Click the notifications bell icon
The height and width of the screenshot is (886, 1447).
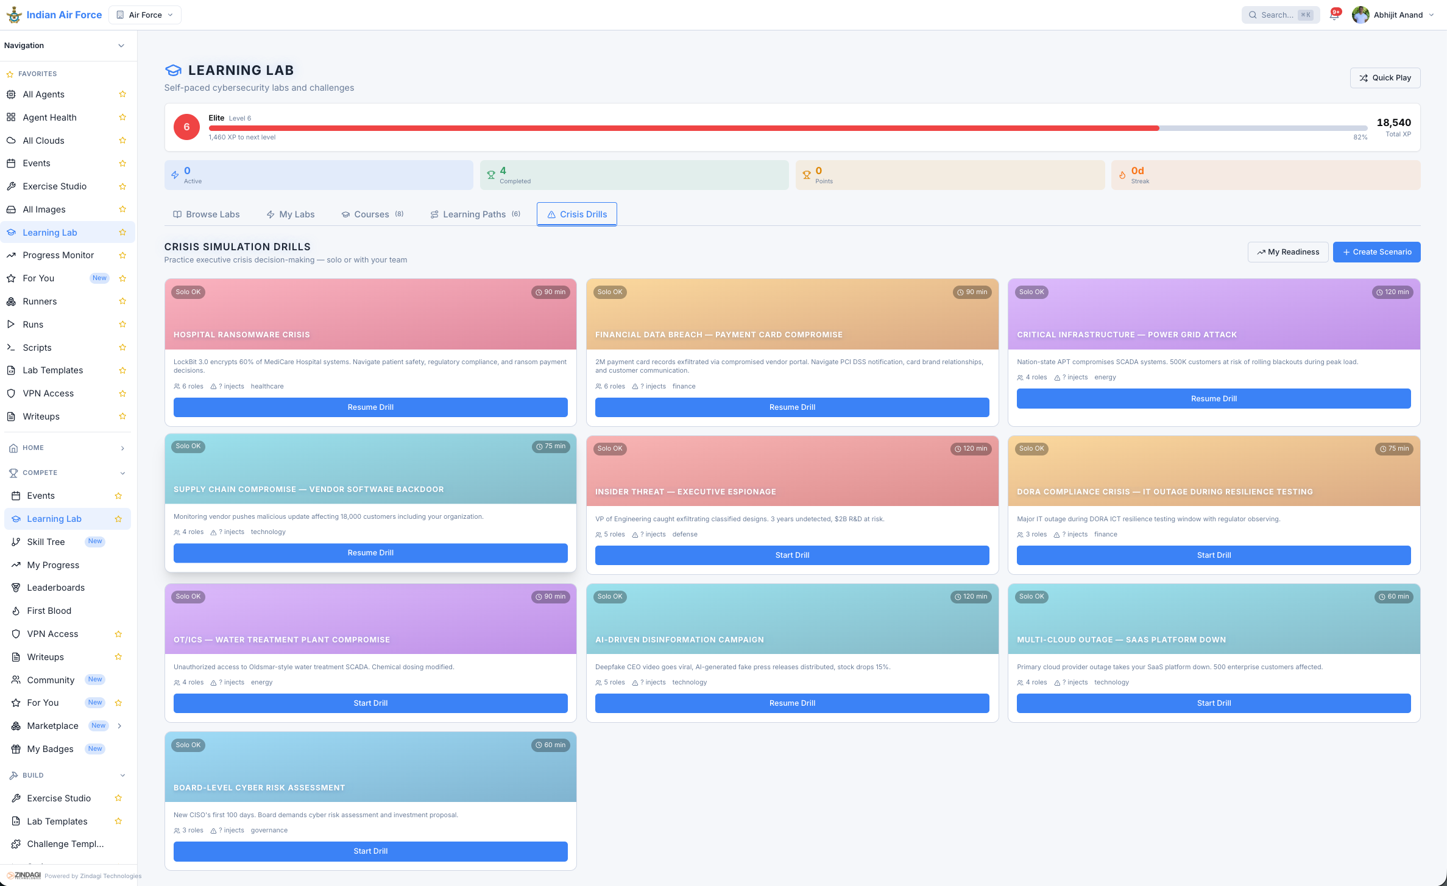pyautogui.click(x=1334, y=15)
